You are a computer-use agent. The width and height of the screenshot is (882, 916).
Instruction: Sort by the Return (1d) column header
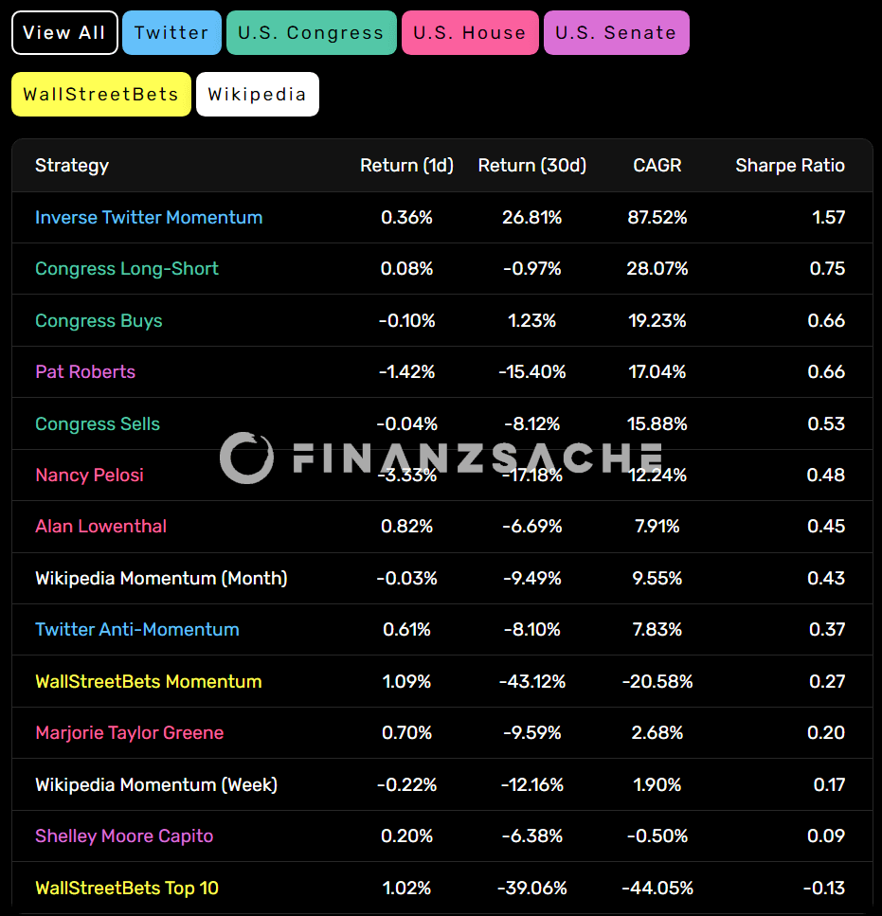(406, 166)
